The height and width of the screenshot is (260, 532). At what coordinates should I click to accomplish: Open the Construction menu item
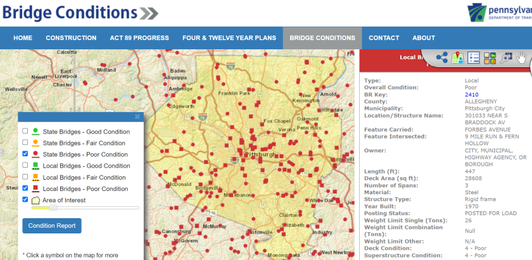click(x=71, y=38)
